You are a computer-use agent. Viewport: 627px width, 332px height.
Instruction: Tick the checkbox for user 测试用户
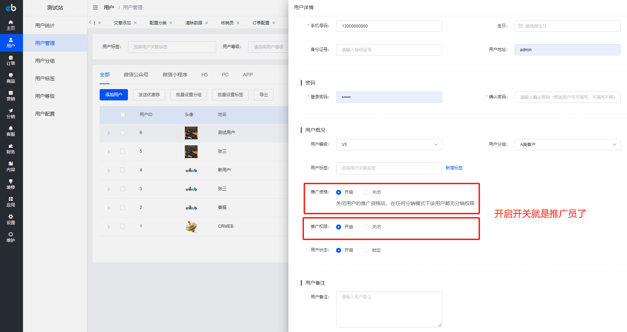[x=123, y=133]
